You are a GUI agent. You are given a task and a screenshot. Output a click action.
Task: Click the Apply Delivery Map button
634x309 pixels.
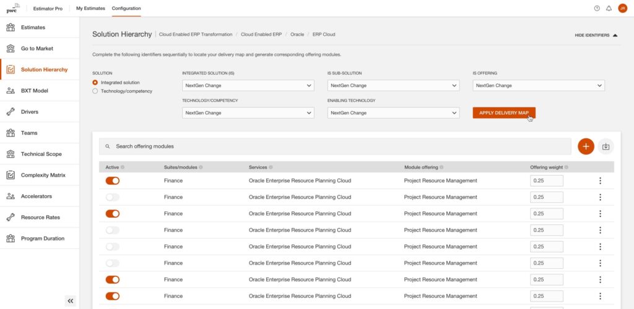pyautogui.click(x=504, y=113)
